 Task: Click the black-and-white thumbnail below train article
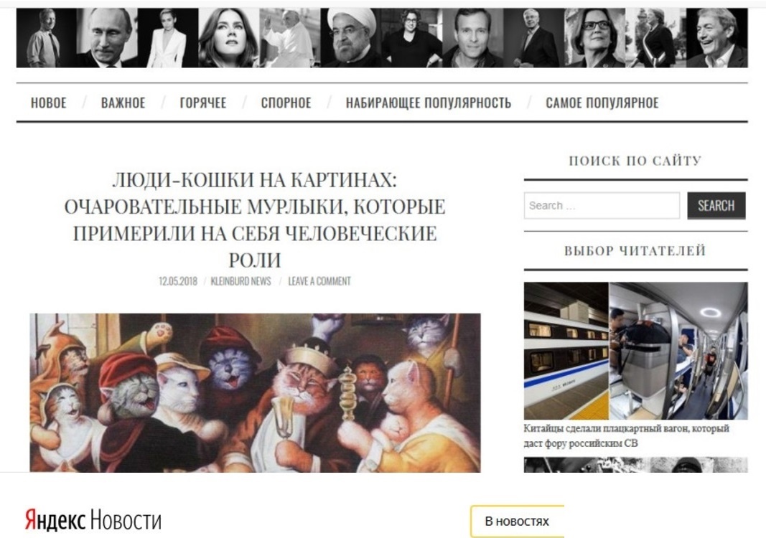coord(635,465)
